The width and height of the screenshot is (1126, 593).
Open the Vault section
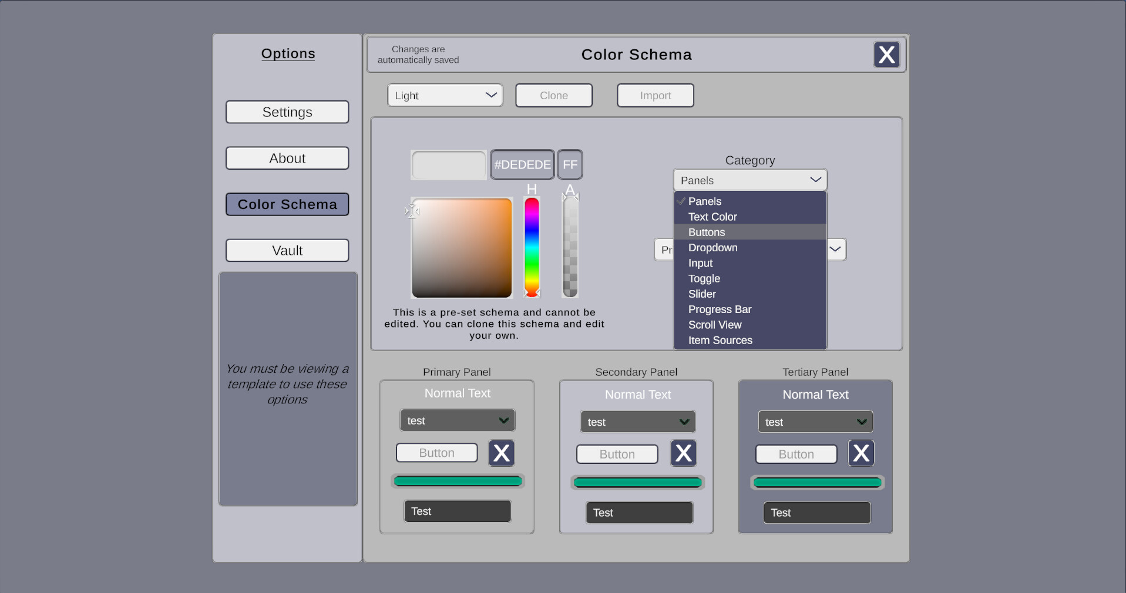(x=287, y=250)
